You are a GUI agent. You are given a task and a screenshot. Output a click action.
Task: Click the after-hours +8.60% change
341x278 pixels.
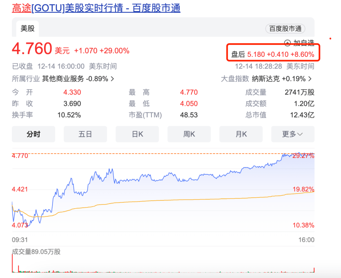tap(302, 54)
